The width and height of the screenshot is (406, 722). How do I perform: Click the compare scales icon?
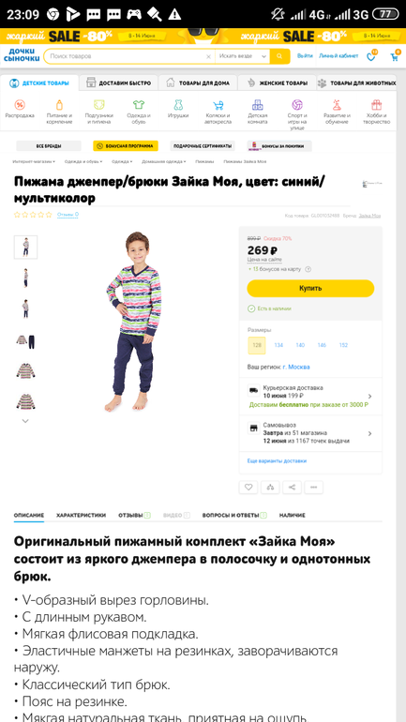[x=270, y=488]
